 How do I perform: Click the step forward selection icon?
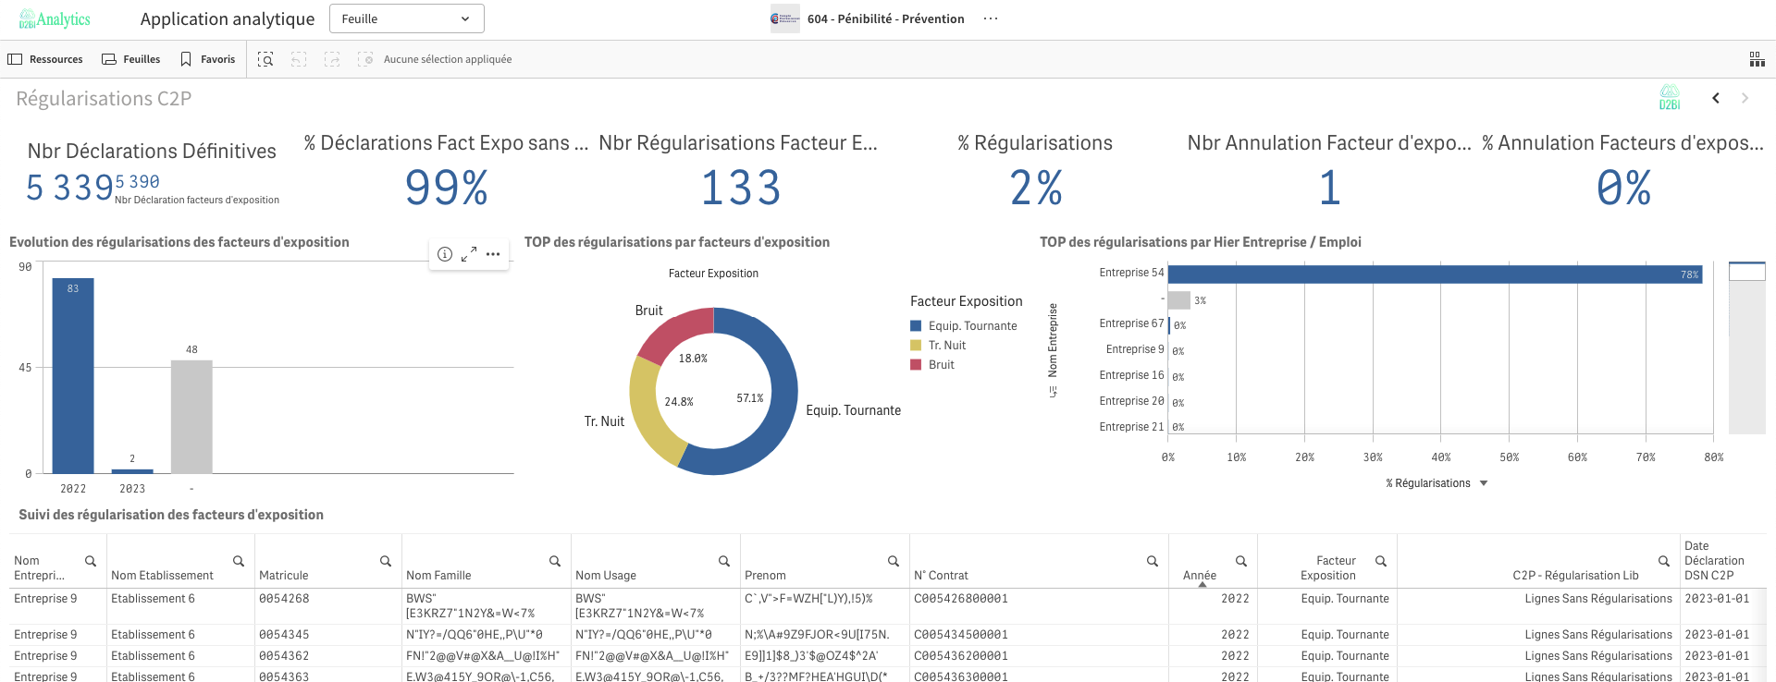(332, 59)
